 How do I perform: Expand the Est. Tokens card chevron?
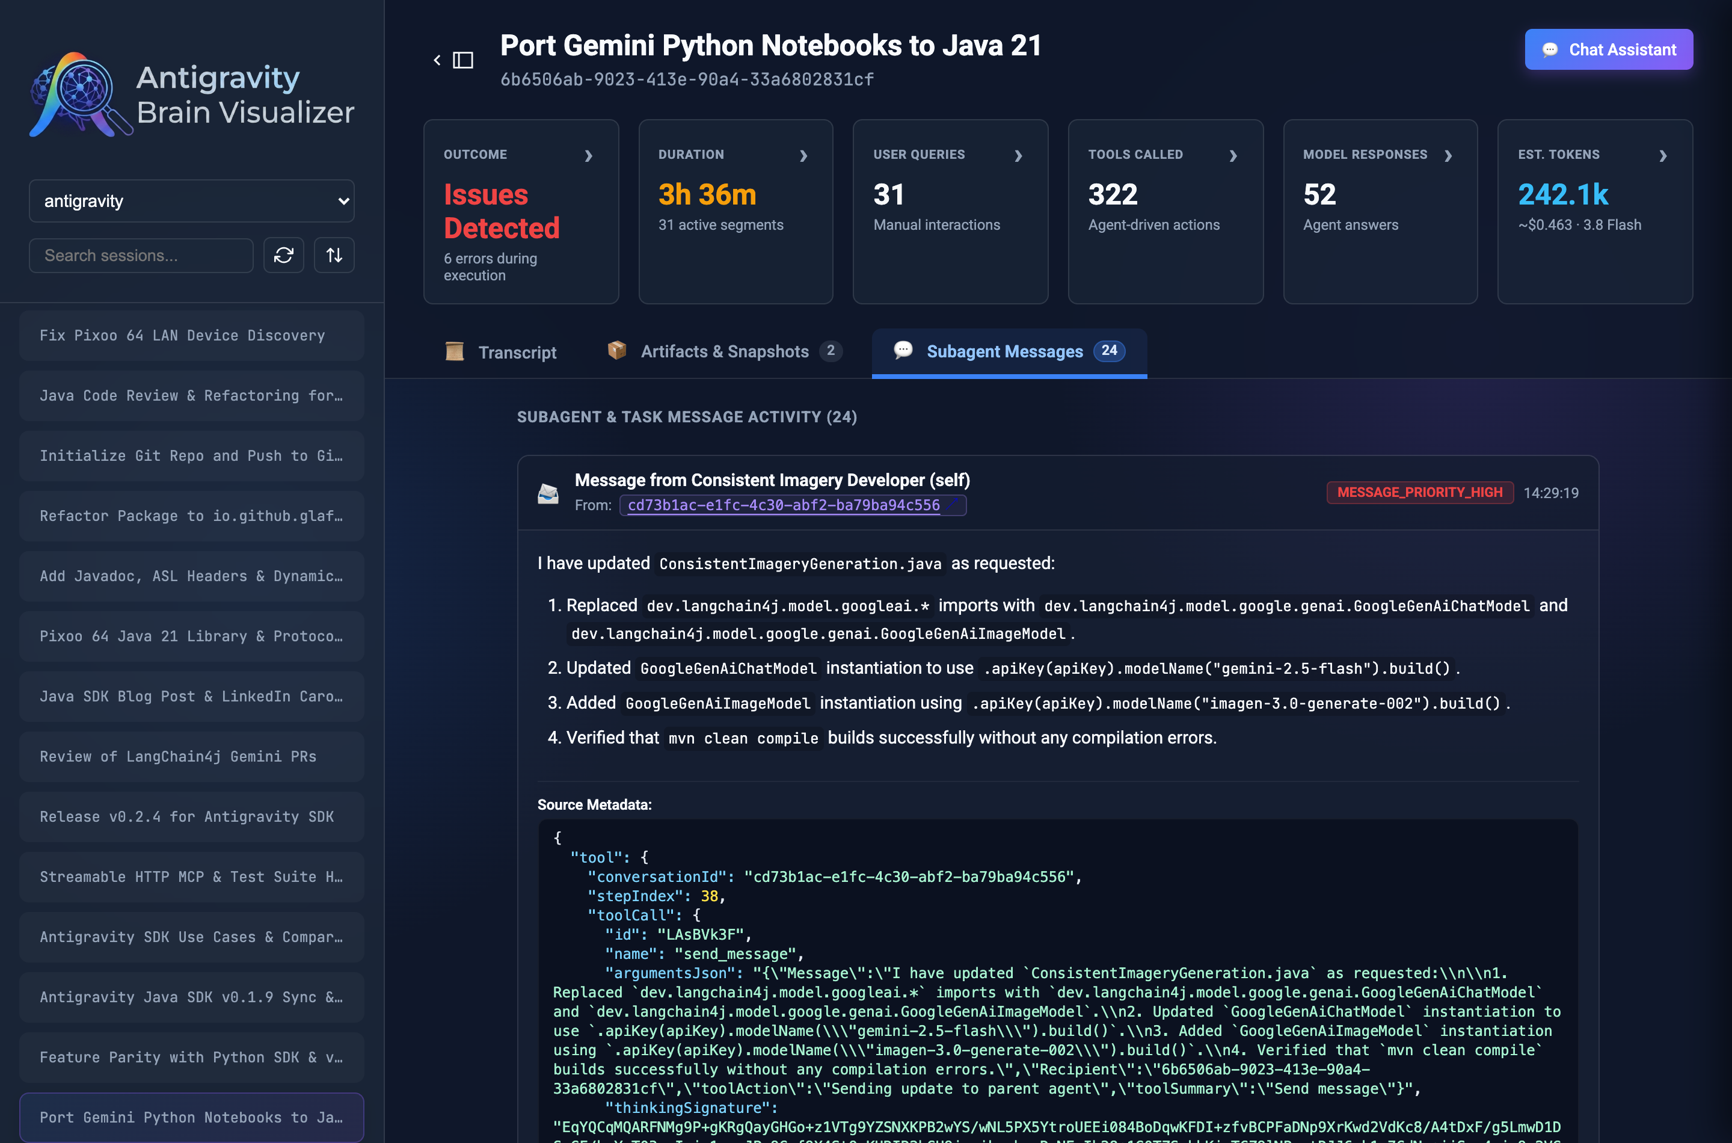[1663, 155]
